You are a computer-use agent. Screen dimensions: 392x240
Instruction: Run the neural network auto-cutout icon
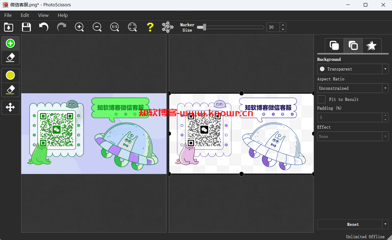click(x=168, y=27)
